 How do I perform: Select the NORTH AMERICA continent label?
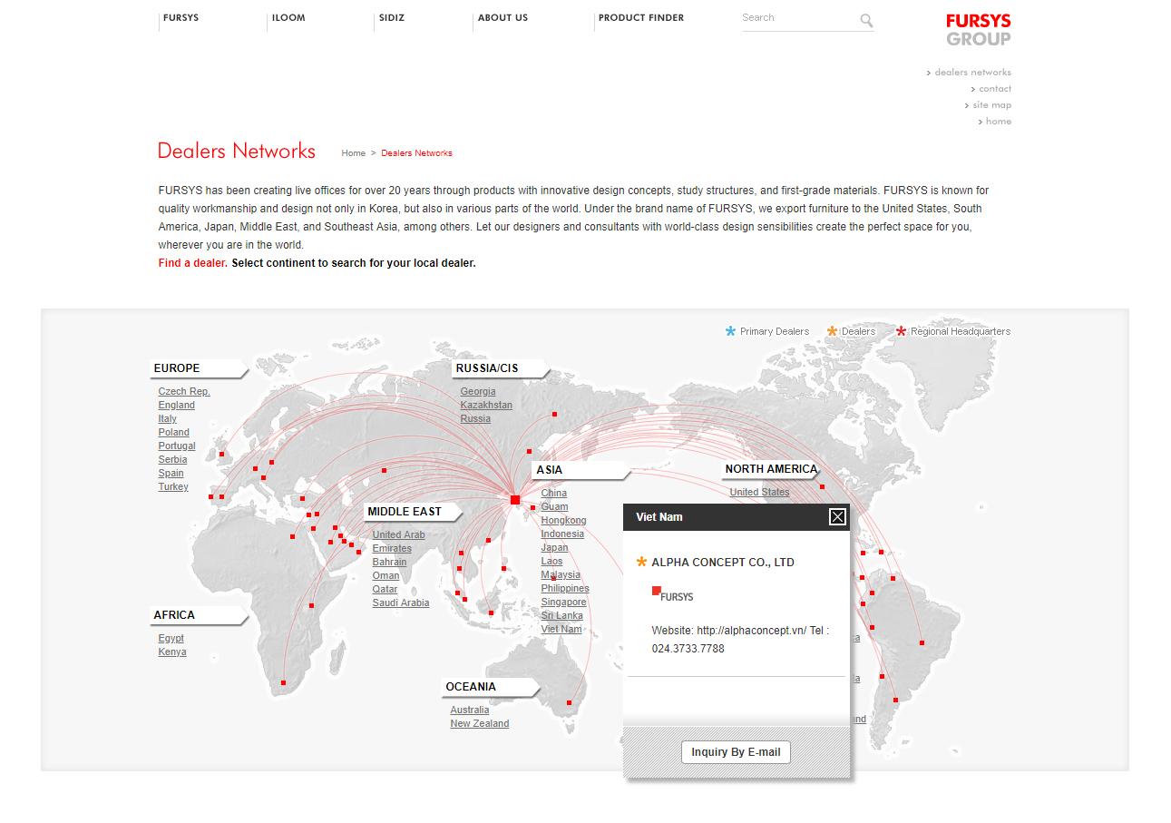771,469
